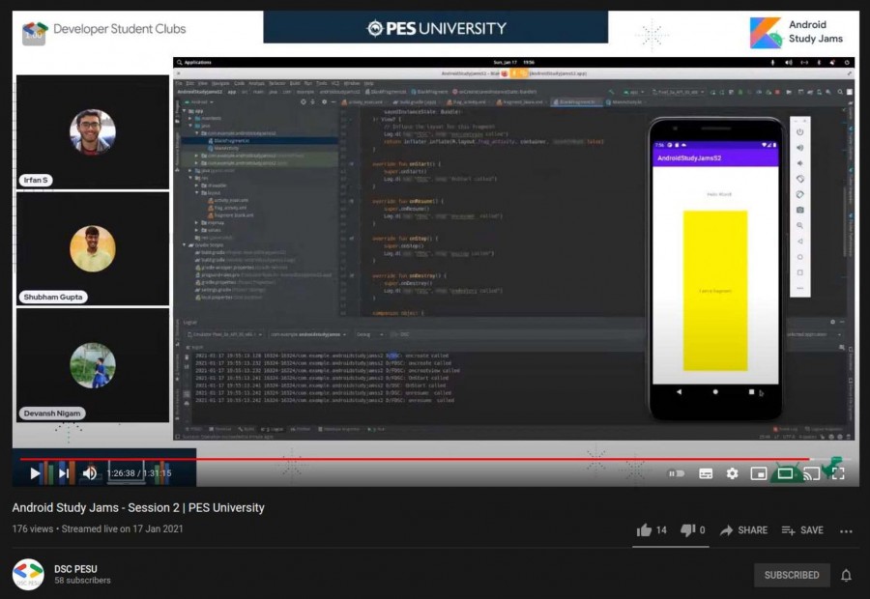Click the SHARE button
This screenshot has width=870, height=599.
pyautogui.click(x=743, y=530)
